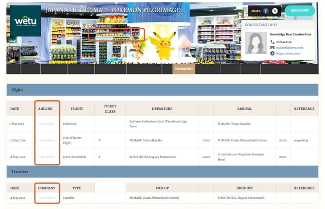The height and width of the screenshot is (209, 325).
Task: Click To Be Advised airline for 5 May
Action: pos(47,123)
